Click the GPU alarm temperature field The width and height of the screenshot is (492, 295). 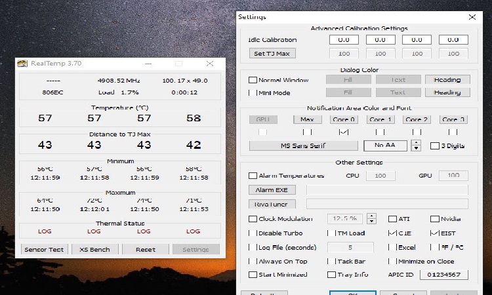pos(453,176)
